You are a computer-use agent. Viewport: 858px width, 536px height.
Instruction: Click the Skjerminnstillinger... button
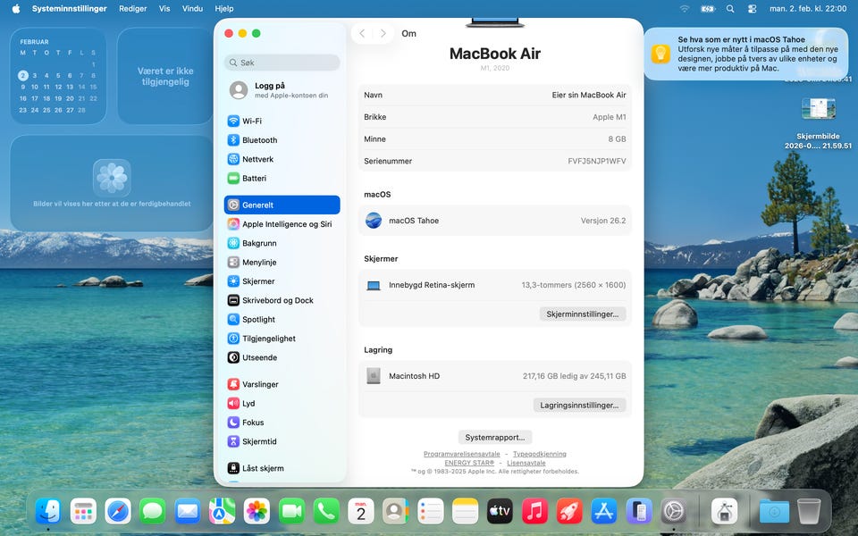coord(583,314)
